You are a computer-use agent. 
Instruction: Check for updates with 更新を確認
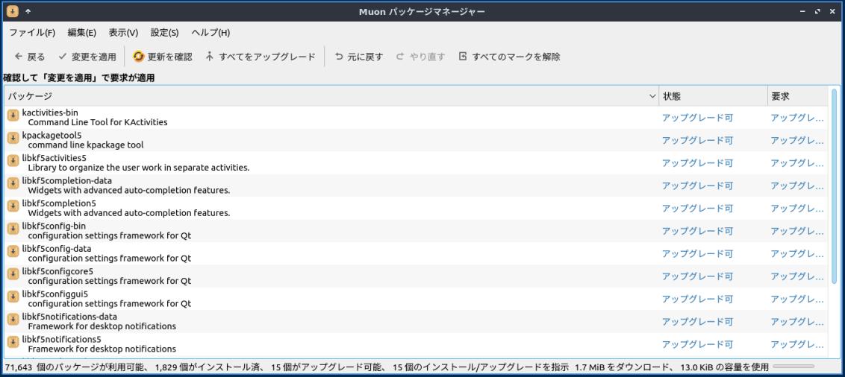click(163, 57)
